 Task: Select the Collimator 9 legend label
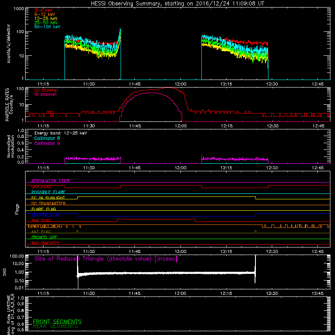pos(47,143)
